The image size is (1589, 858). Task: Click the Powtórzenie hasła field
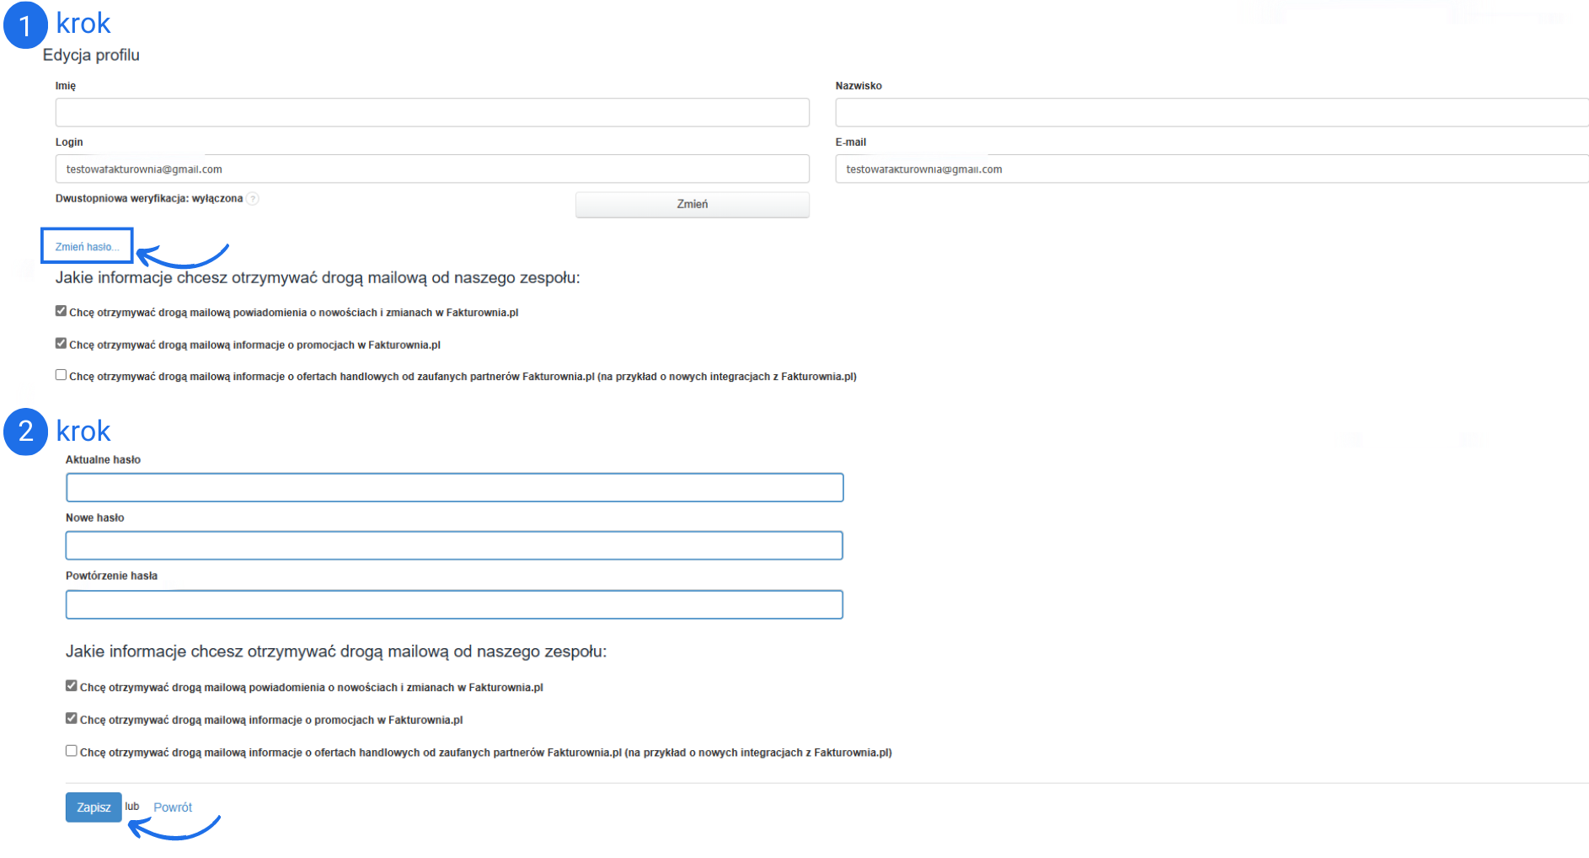pos(455,605)
